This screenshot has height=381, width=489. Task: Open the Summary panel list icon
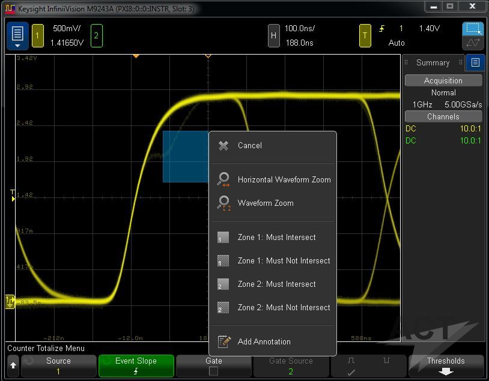point(475,62)
